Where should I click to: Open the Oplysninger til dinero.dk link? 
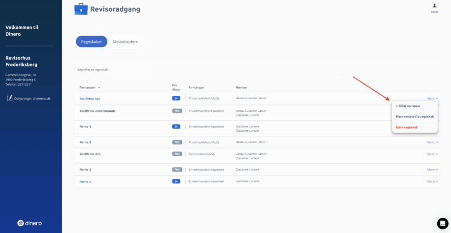click(x=32, y=98)
